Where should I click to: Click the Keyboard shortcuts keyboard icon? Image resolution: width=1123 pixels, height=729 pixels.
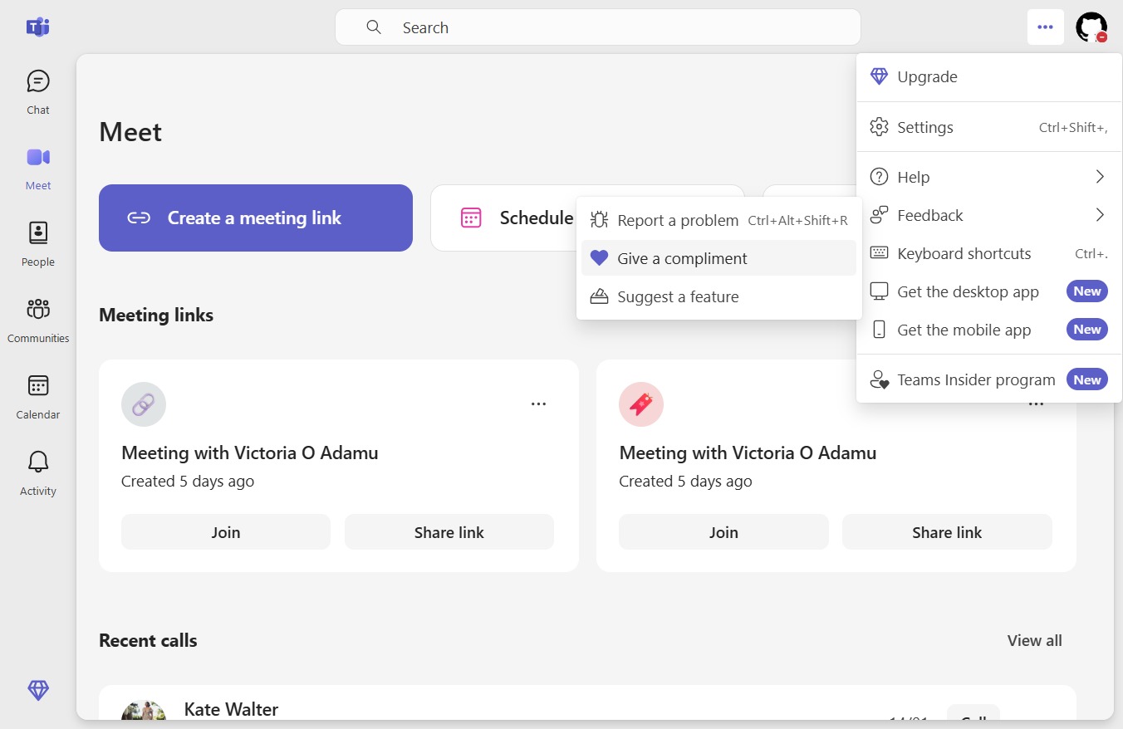(x=879, y=253)
